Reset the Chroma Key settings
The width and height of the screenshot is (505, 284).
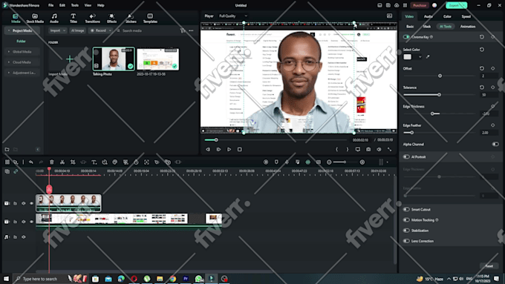[482, 37]
